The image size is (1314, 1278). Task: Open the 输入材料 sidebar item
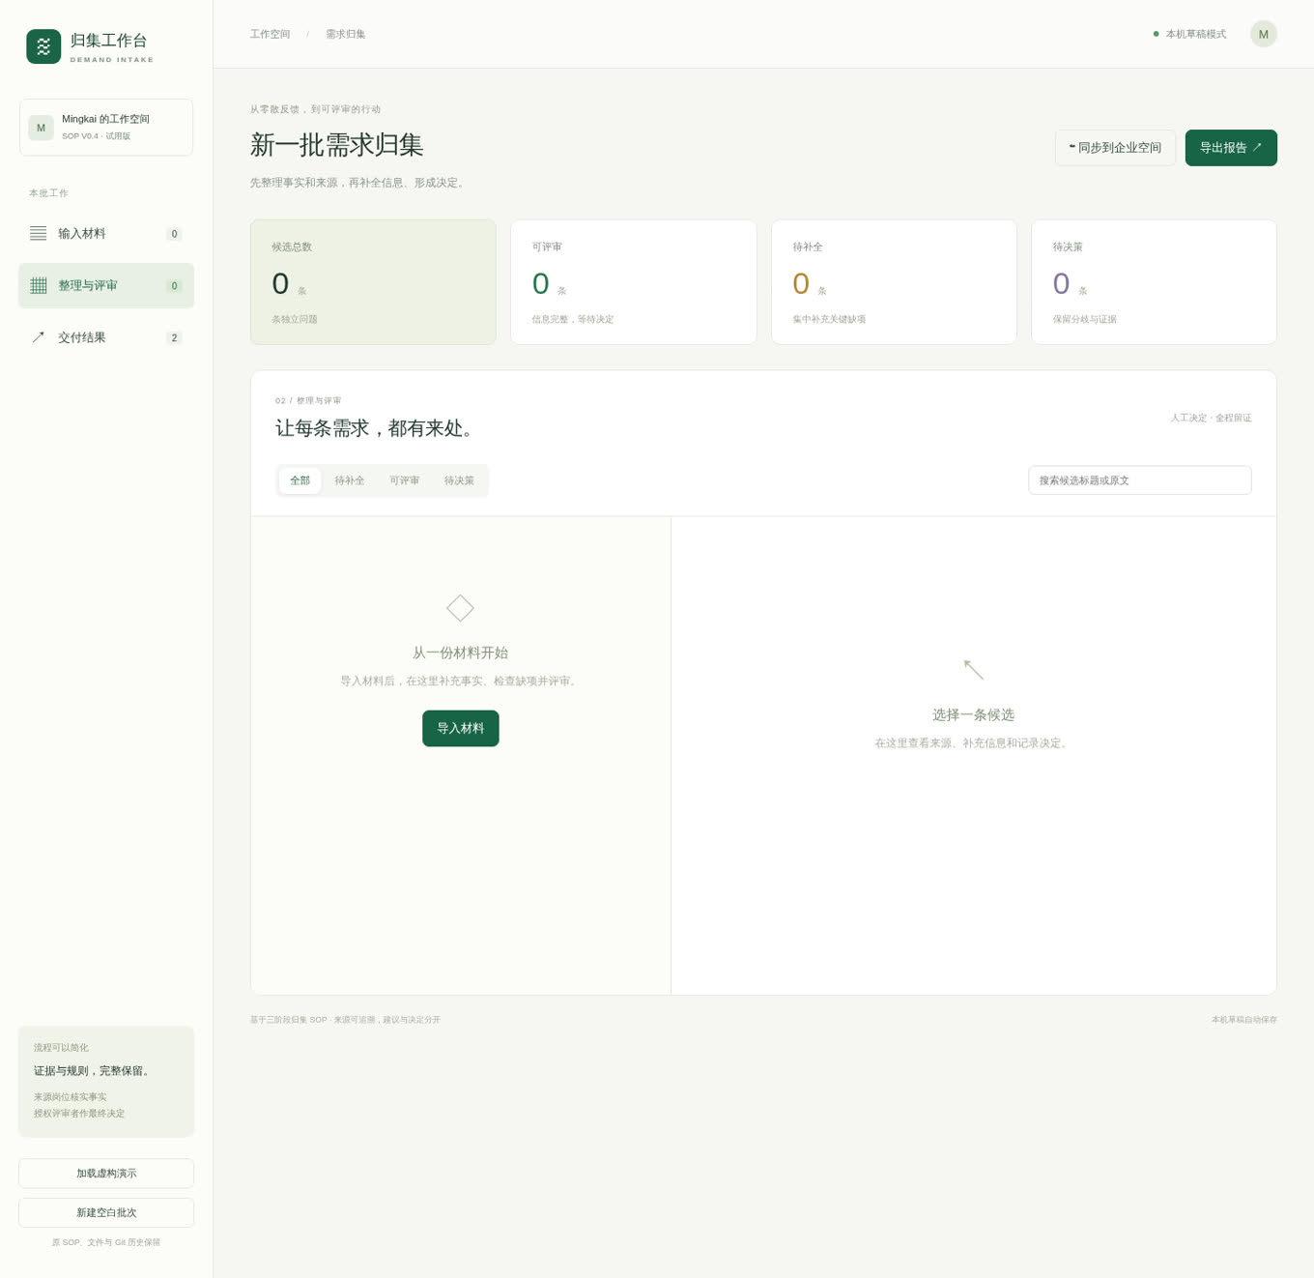tap(106, 234)
